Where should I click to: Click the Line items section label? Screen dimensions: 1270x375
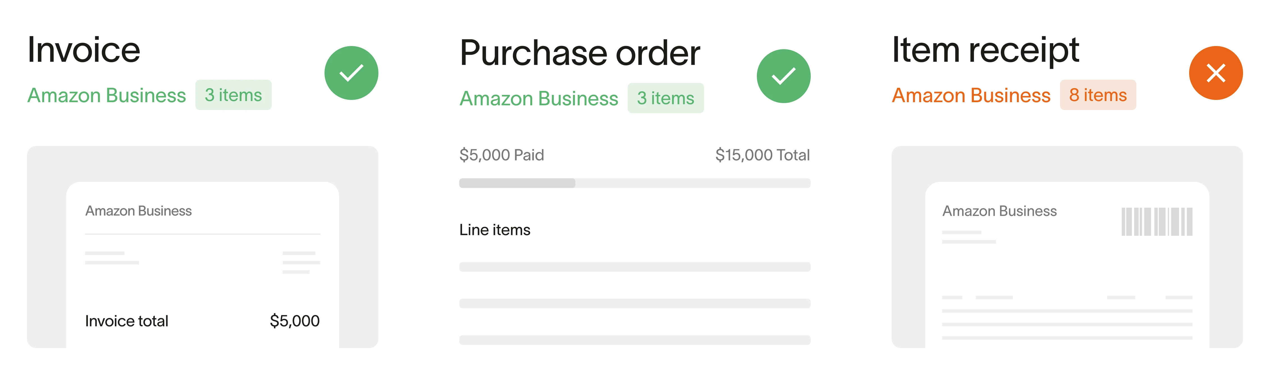(x=494, y=230)
